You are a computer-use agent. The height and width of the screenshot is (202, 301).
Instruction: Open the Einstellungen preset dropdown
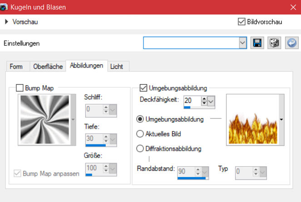pos(242,43)
